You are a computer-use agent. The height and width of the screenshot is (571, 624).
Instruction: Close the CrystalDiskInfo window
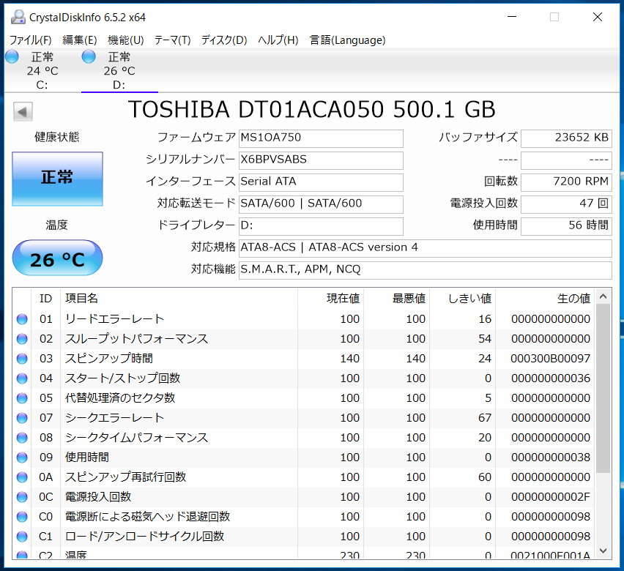click(x=598, y=17)
